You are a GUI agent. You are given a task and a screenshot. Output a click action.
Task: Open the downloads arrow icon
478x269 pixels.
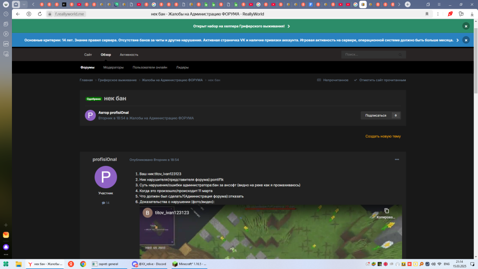pyautogui.click(x=472, y=14)
